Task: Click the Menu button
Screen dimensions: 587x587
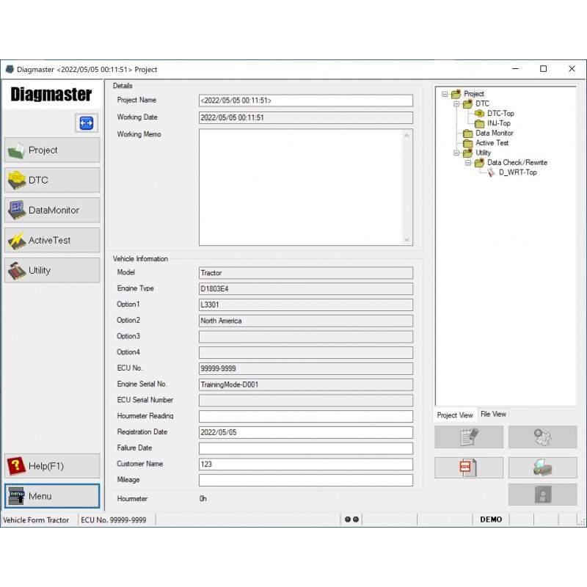Action: coord(52,496)
